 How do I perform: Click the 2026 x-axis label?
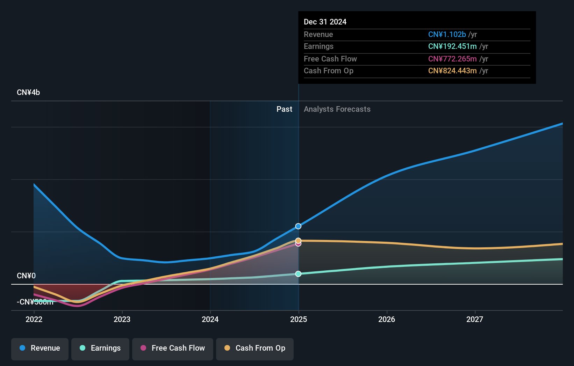tap(387, 319)
